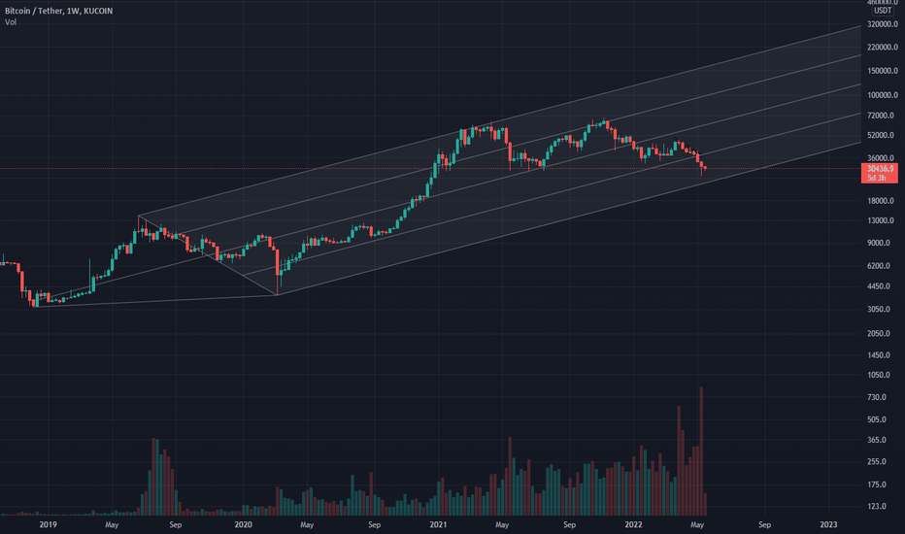Viewport: 905px width, 534px height.
Task: Click the 5d 3h candle countdown
Action: pos(877,178)
